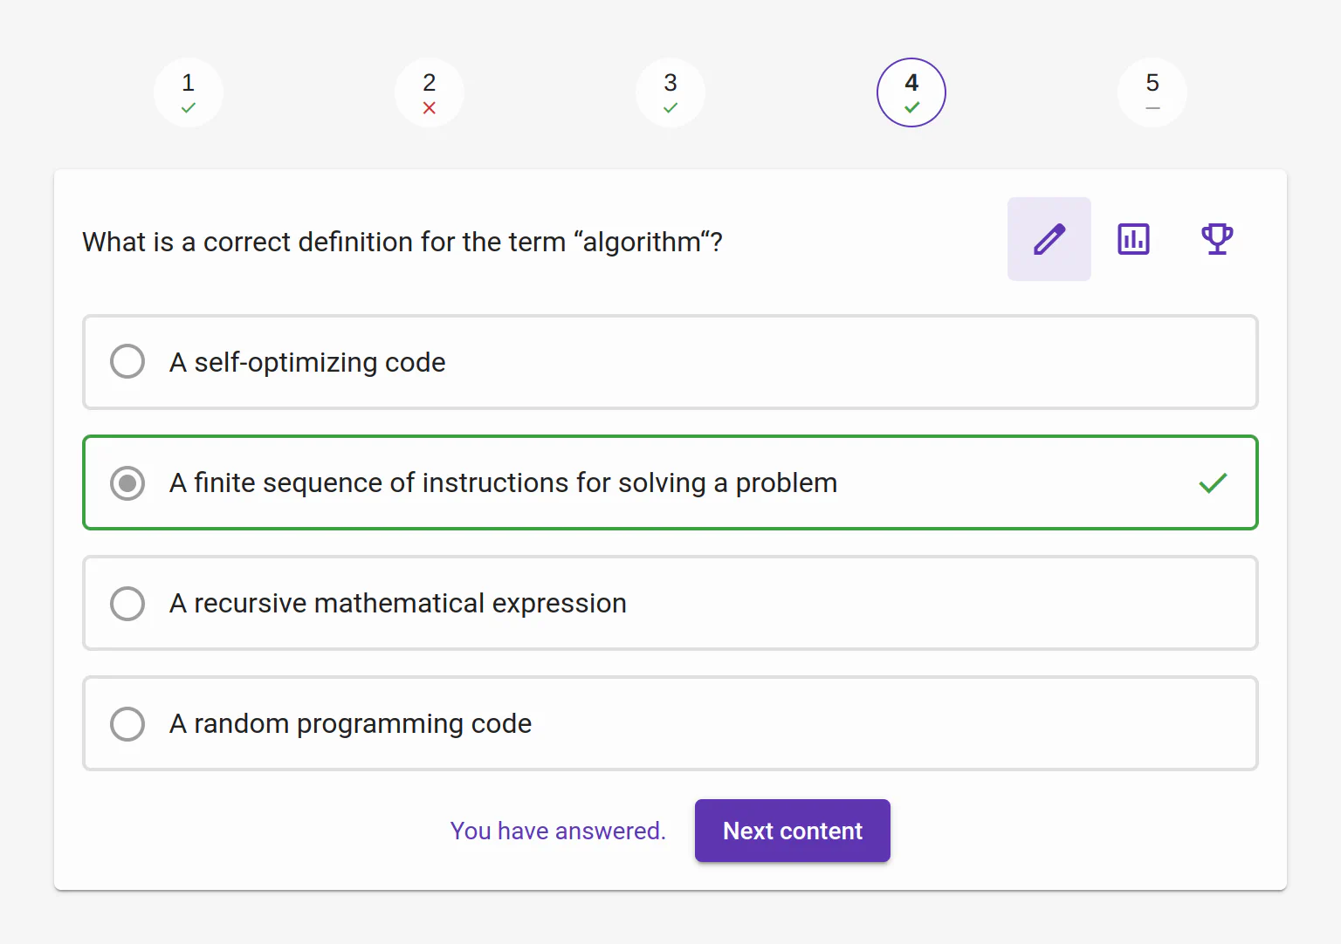Viewport: 1341px width, 944px height.
Task: Select current question step 4
Action: (x=911, y=92)
